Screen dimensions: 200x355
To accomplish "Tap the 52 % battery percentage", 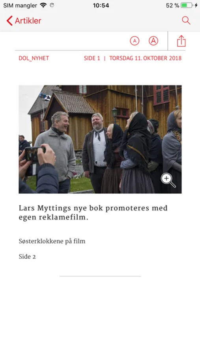I will 172,6.
